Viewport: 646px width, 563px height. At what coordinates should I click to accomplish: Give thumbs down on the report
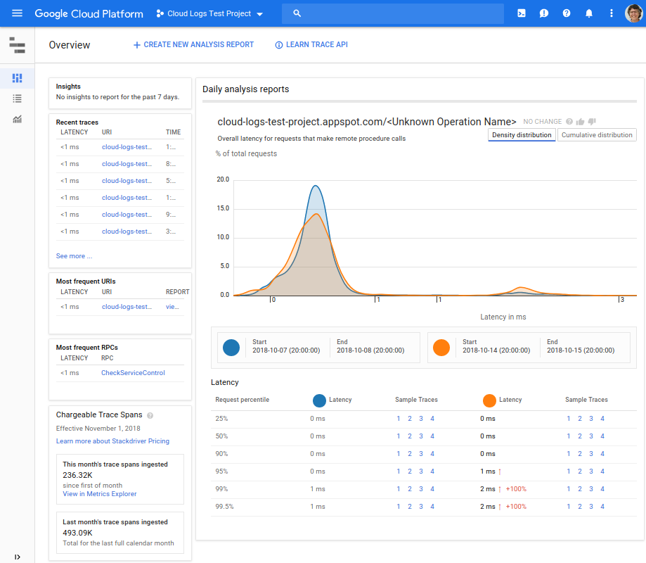(x=592, y=122)
